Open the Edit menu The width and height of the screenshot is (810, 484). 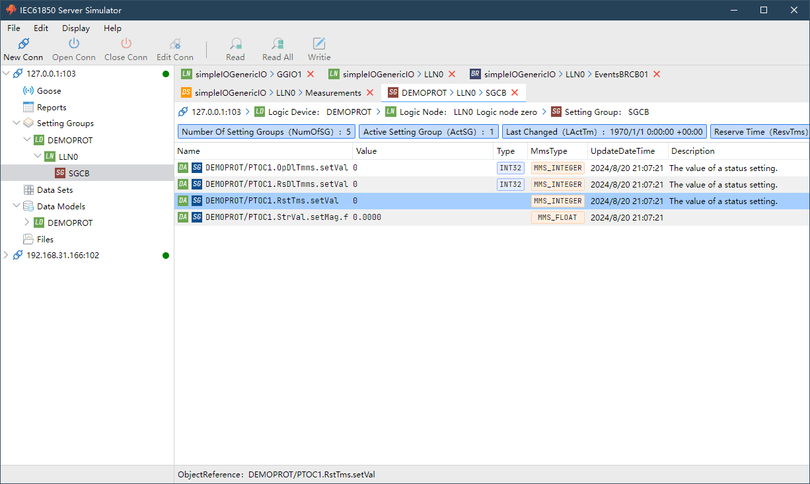[41, 28]
